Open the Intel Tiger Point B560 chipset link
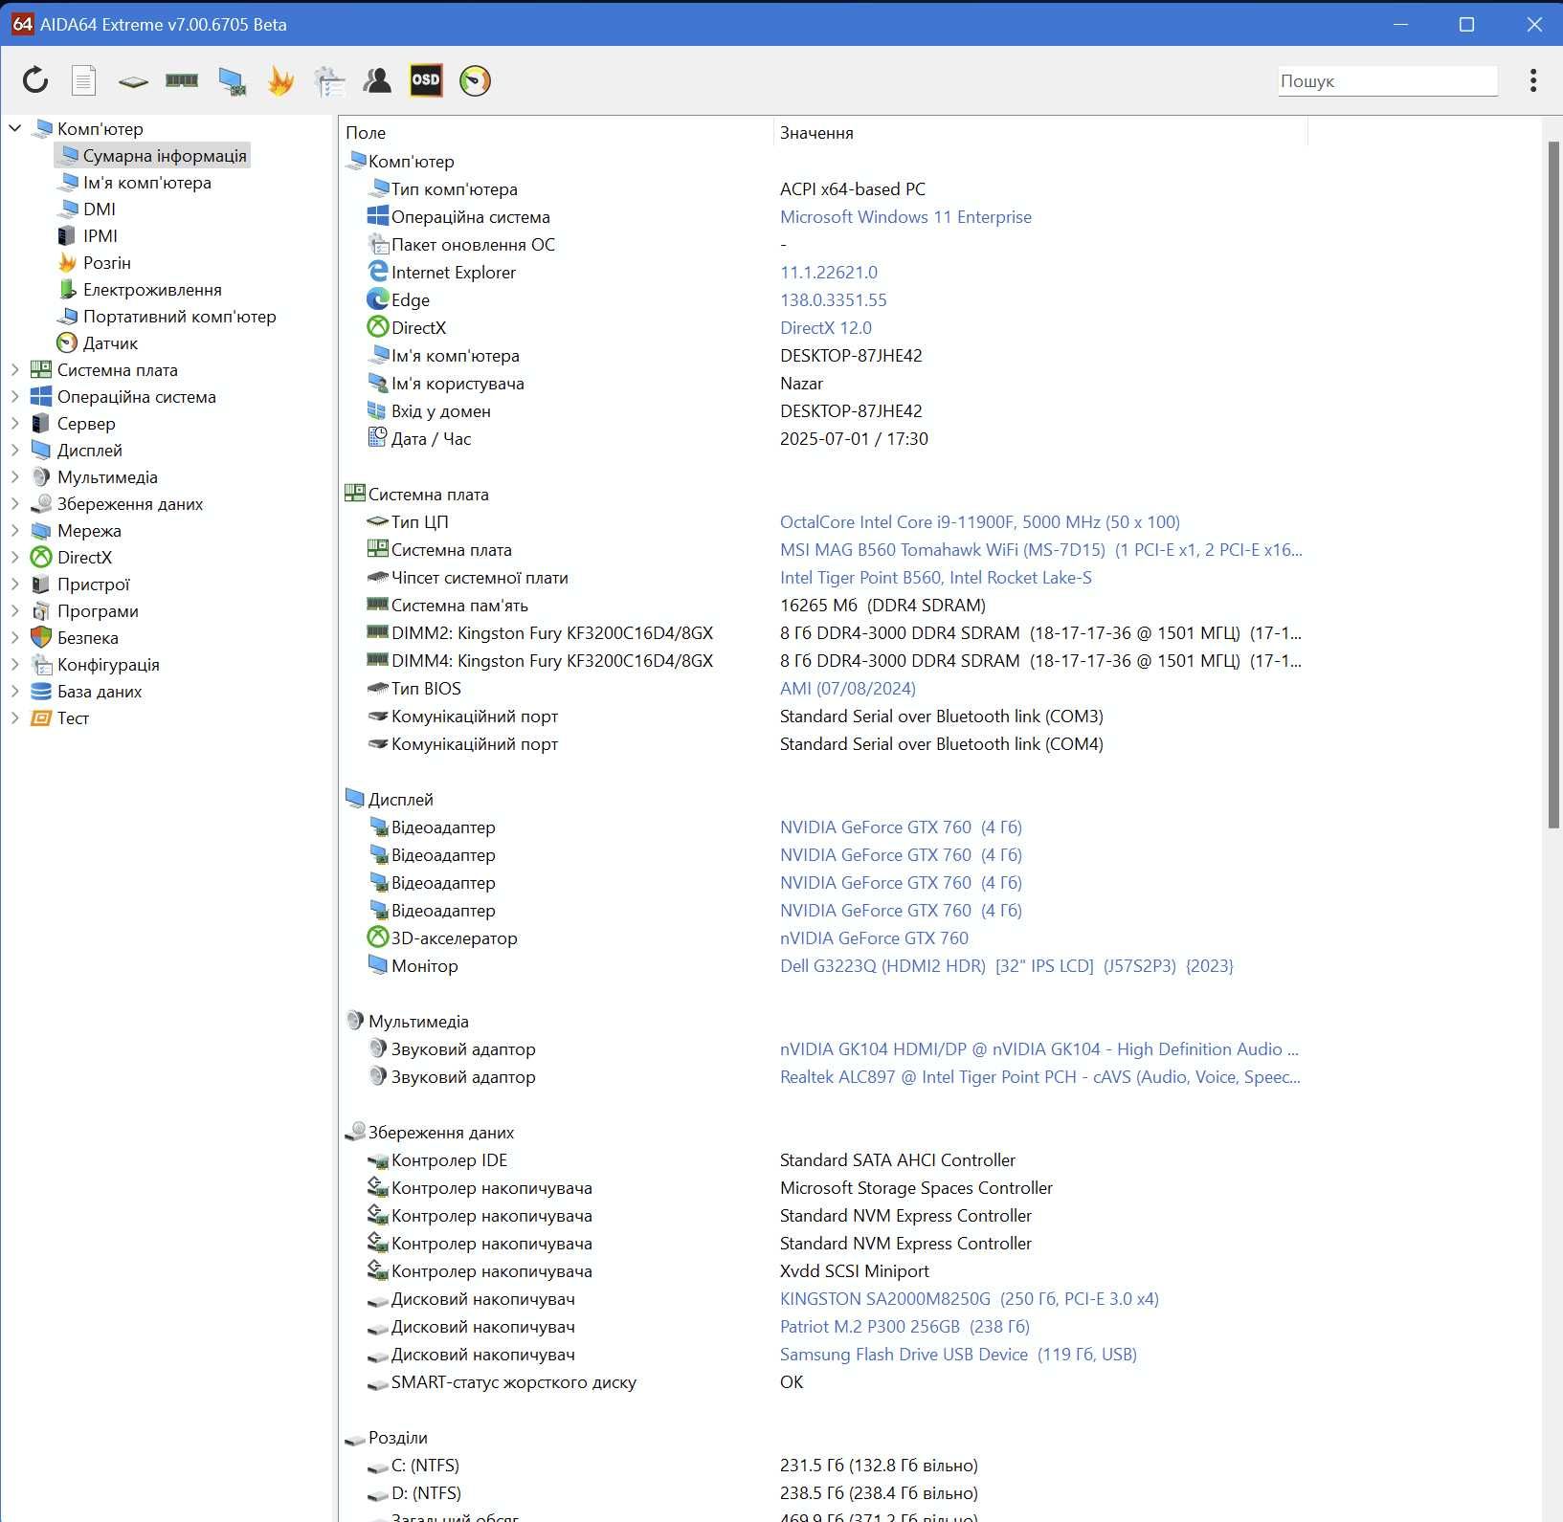Image resolution: width=1563 pixels, height=1522 pixels. (x=935, y=578)
